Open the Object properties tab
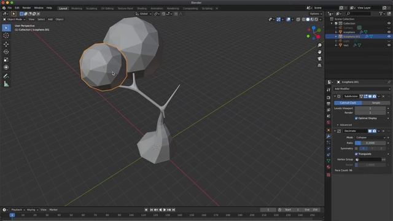The height and width of the screenshot is (221, 393). pos(329,130)
